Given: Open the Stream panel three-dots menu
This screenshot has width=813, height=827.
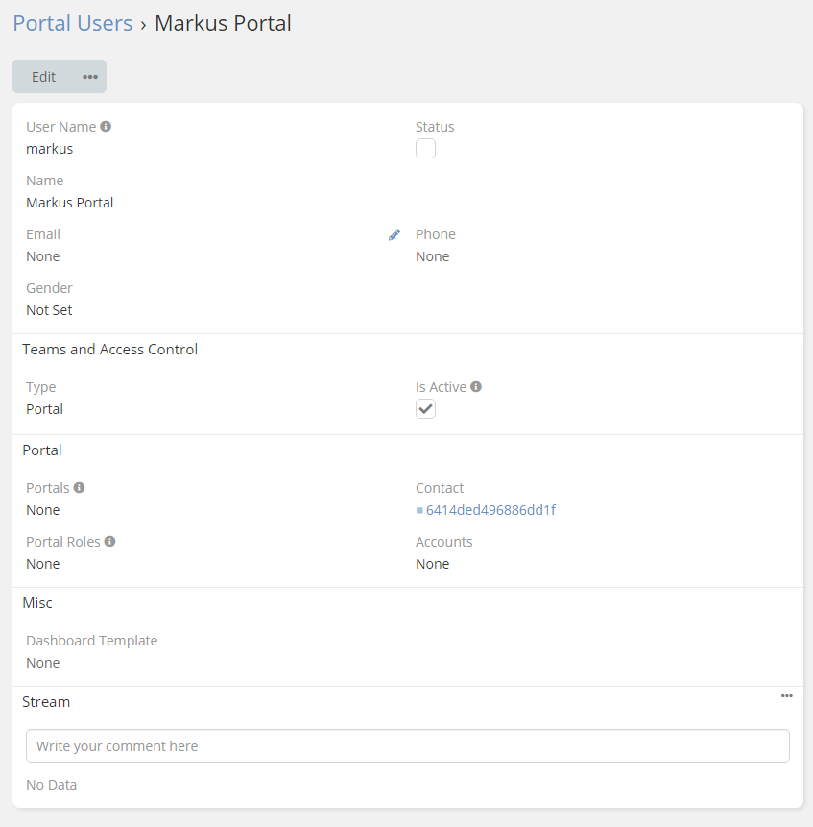Looking at the screenshot, I should [x=786, y=696].
